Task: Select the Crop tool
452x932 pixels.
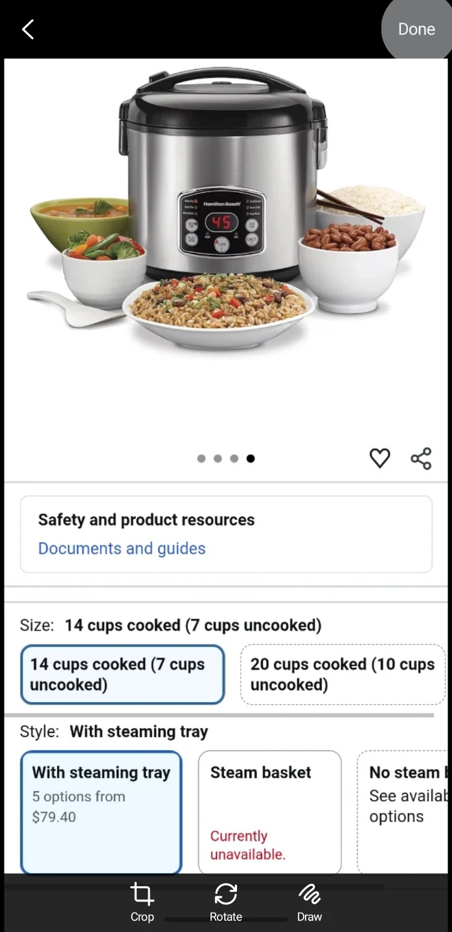Action: coord(142,902)
